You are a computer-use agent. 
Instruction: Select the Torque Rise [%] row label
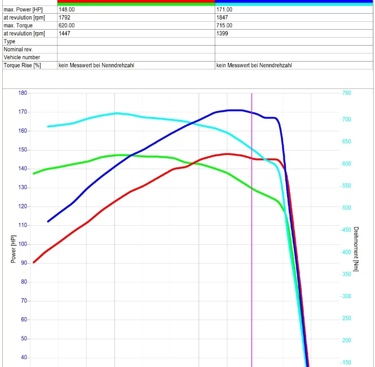coord(22,65)
